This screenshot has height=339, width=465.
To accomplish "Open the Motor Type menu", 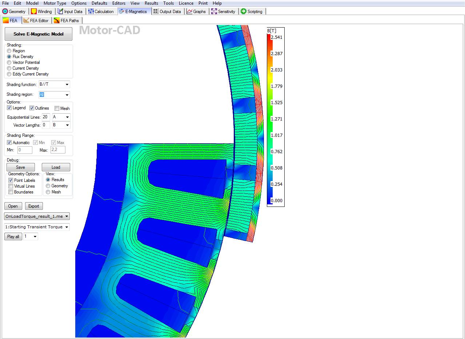I will (55, 3).
